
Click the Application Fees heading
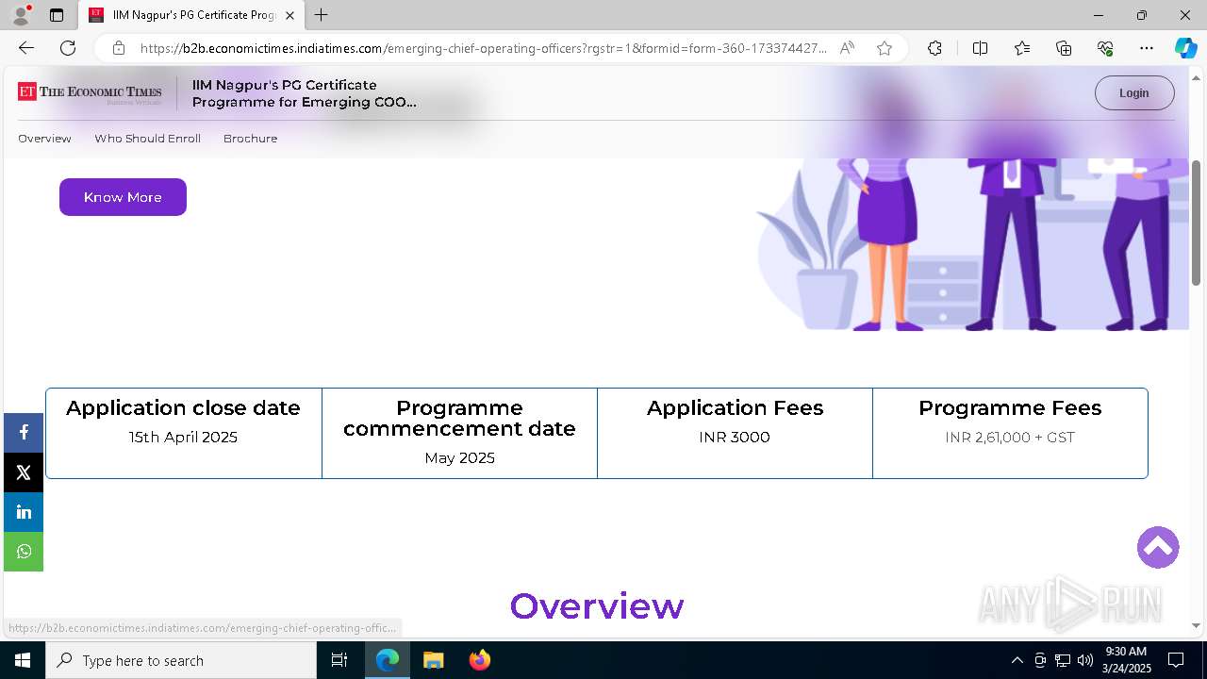[735, 408]
